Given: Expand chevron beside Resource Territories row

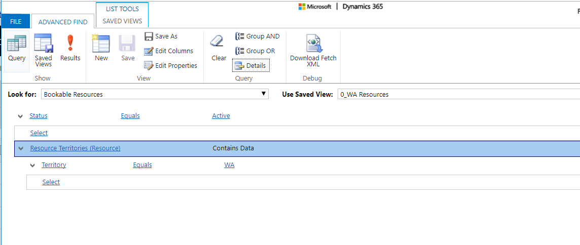Looking at the screenshot, I should (x=21, y=148).
